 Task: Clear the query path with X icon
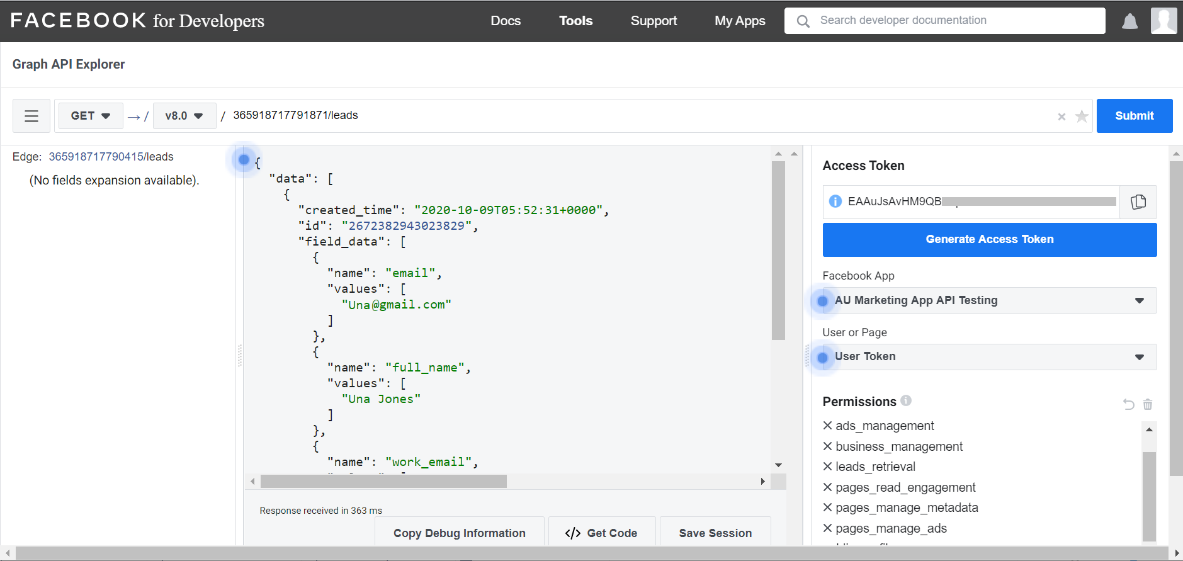coord(1061,116)
